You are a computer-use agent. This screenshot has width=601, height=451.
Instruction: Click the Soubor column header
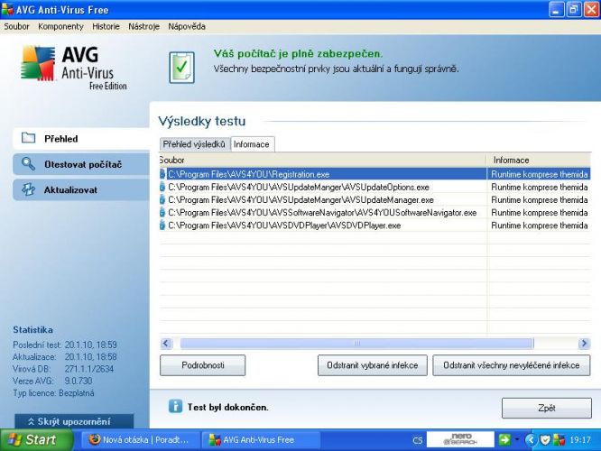pos(322,160)
